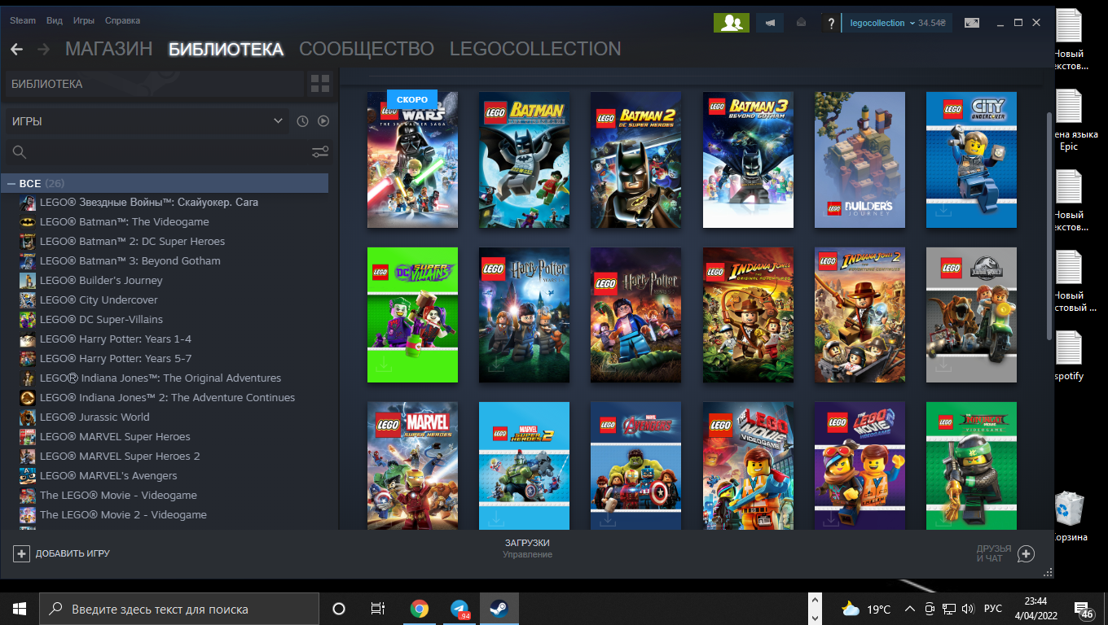Switch to the МАГАЗИН tab
The height and width of the screenshot is (625, 1108).
(108, 50)
